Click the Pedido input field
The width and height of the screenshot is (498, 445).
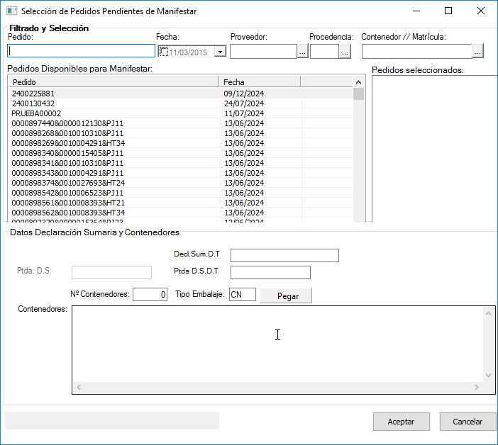[81, 51]
